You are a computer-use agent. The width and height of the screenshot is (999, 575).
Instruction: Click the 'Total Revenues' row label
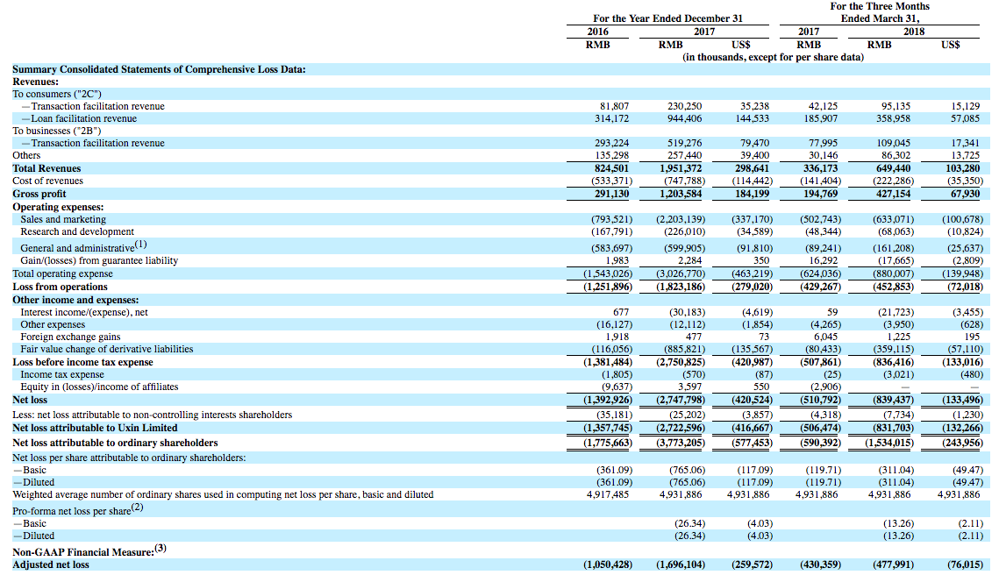(x=46, y=169)
